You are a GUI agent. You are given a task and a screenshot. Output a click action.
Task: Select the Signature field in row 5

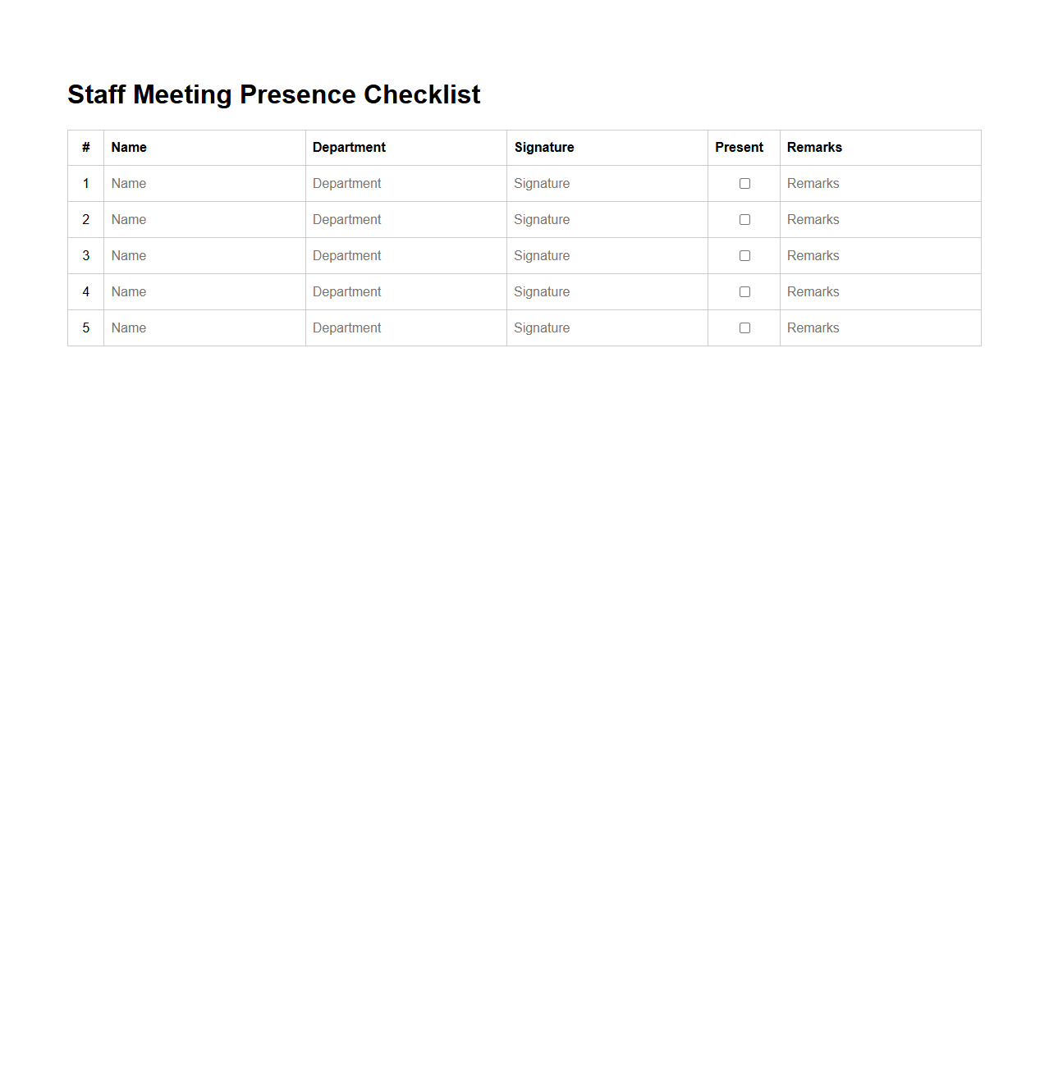607,327
